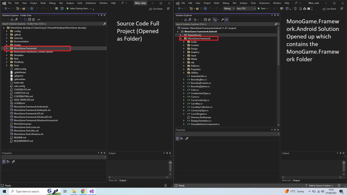The image size is (347, 195).
Task: Click Home icon in left Folder View toolbar
Action: pyautogui.click(x=12, y=19)
